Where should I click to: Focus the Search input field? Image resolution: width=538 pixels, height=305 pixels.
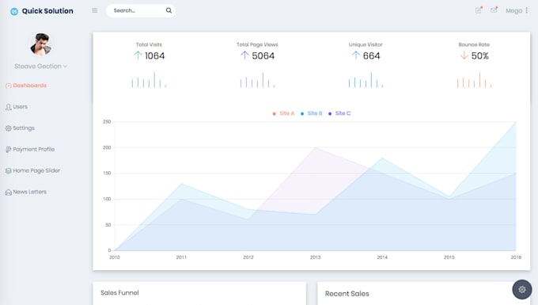141,10
